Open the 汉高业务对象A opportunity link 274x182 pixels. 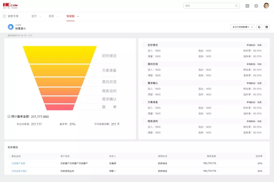click(x=19, y=171)
